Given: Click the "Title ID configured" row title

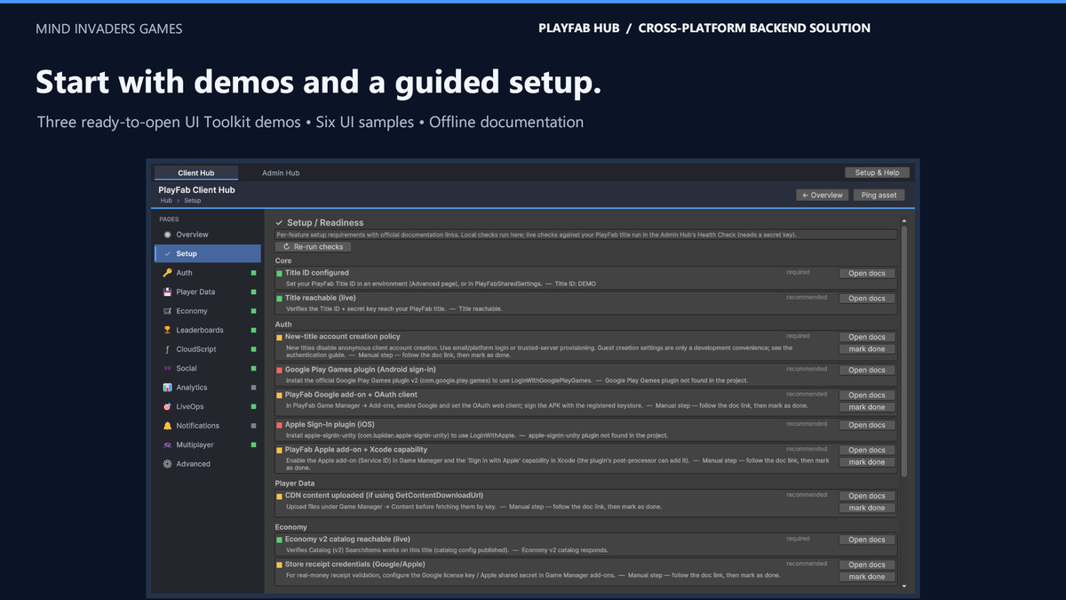Looking at the screenshot, I should (x=317, y=273).
